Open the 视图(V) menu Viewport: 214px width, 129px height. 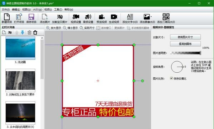pos(26,10)
